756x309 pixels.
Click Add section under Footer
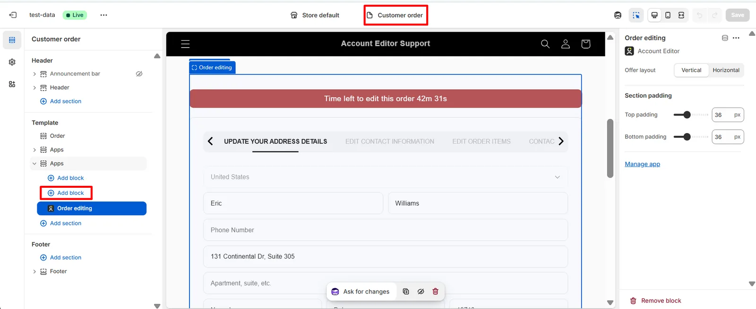[x=61, y=258]
